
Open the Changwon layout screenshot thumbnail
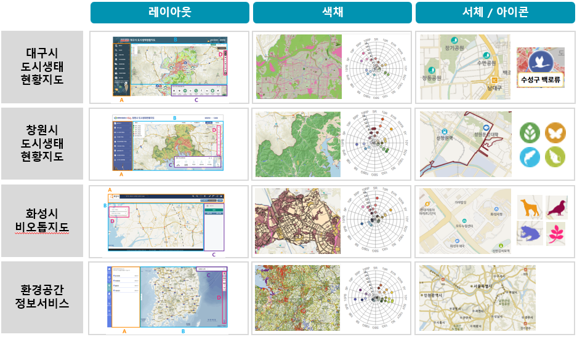coord(169,144)
